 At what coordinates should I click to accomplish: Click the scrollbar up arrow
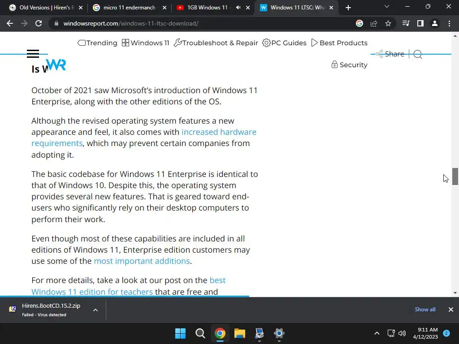[455, 36]
